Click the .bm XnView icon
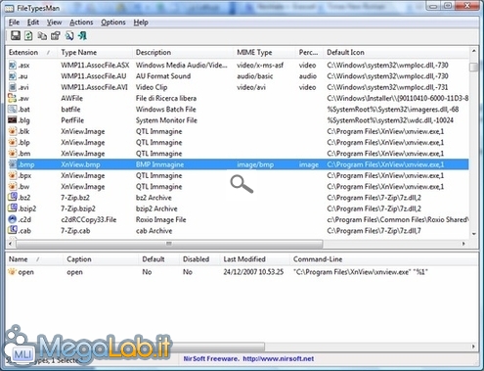Image resolution: width=484 pixels, height=371 pixels. tap(13, 154)
